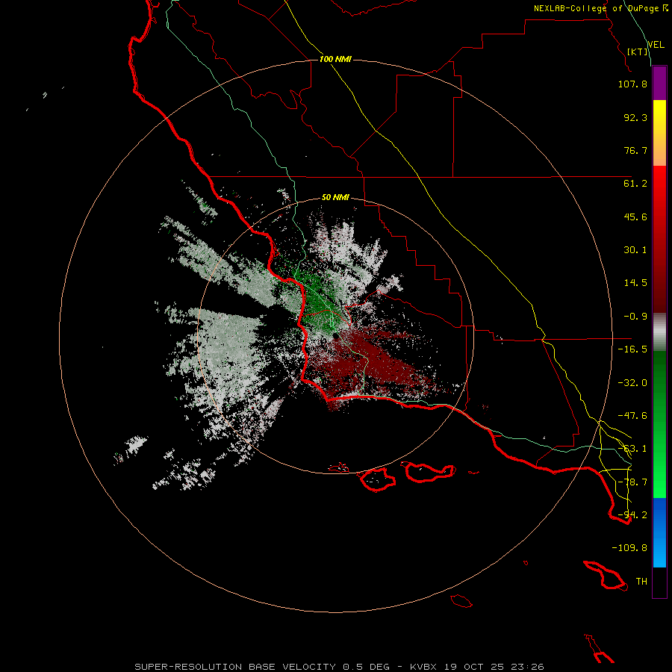This screenshot has width=672, height=672.
Task: Click the 45.6 legend value
Action: (x=635, y=217)
